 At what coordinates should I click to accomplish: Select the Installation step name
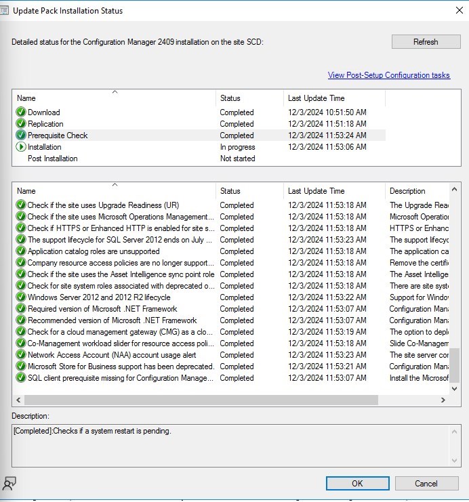[44, 147]
